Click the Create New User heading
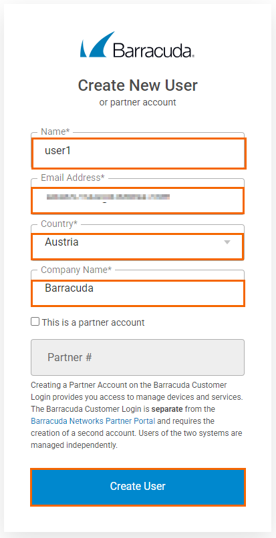276x538 pixels. click(138, 85)
